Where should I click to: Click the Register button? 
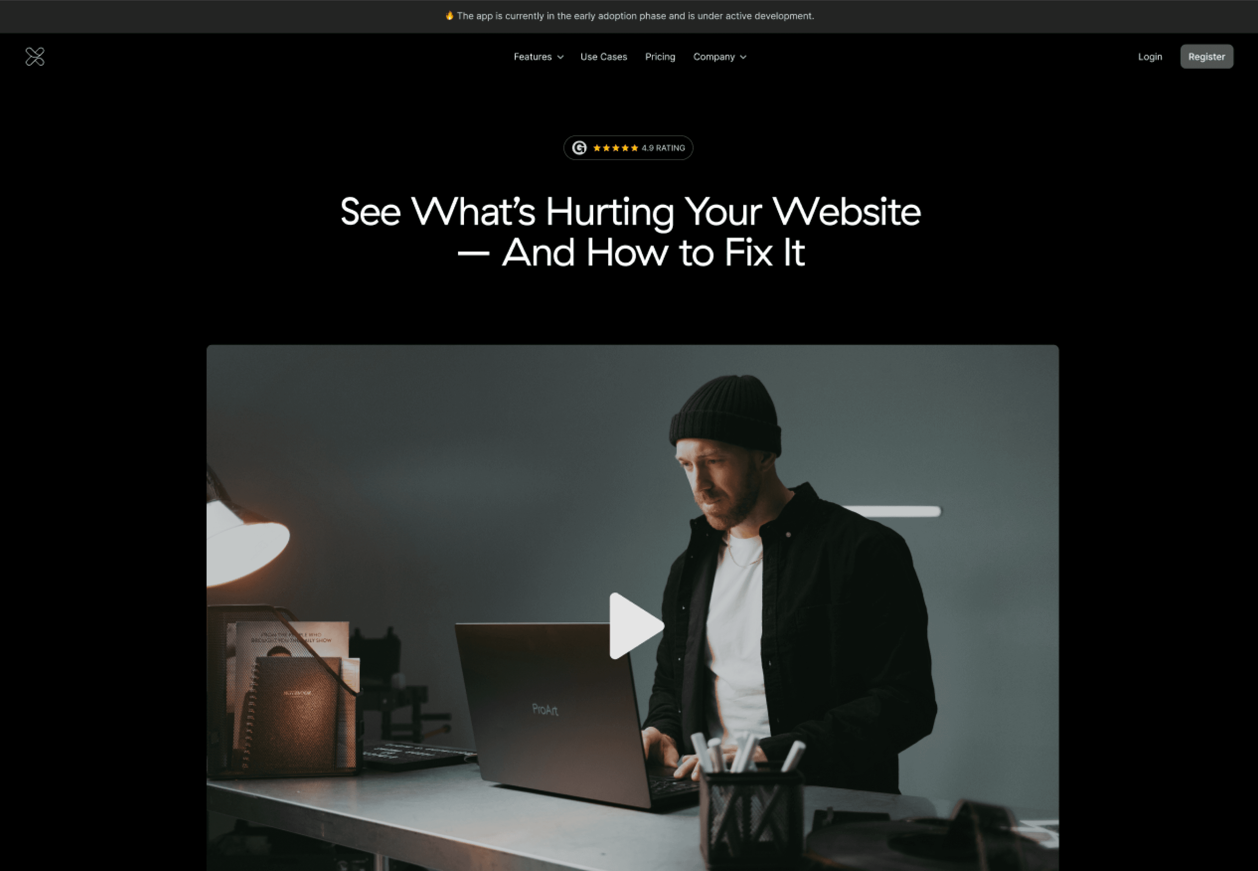point(1207,57)
